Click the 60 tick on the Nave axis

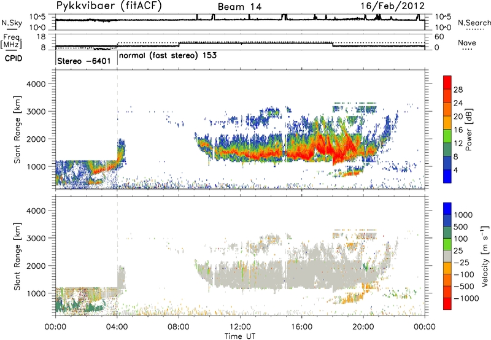pos(439,37)
